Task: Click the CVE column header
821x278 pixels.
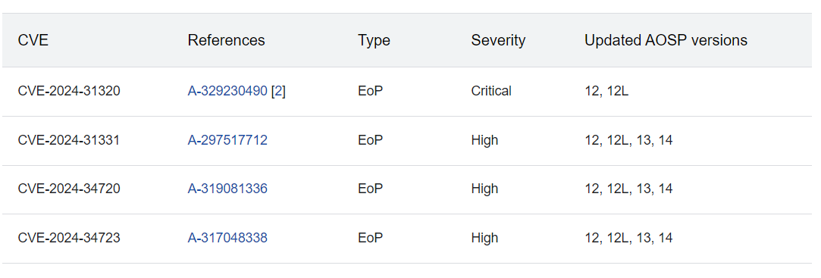Action: (33, 40)
